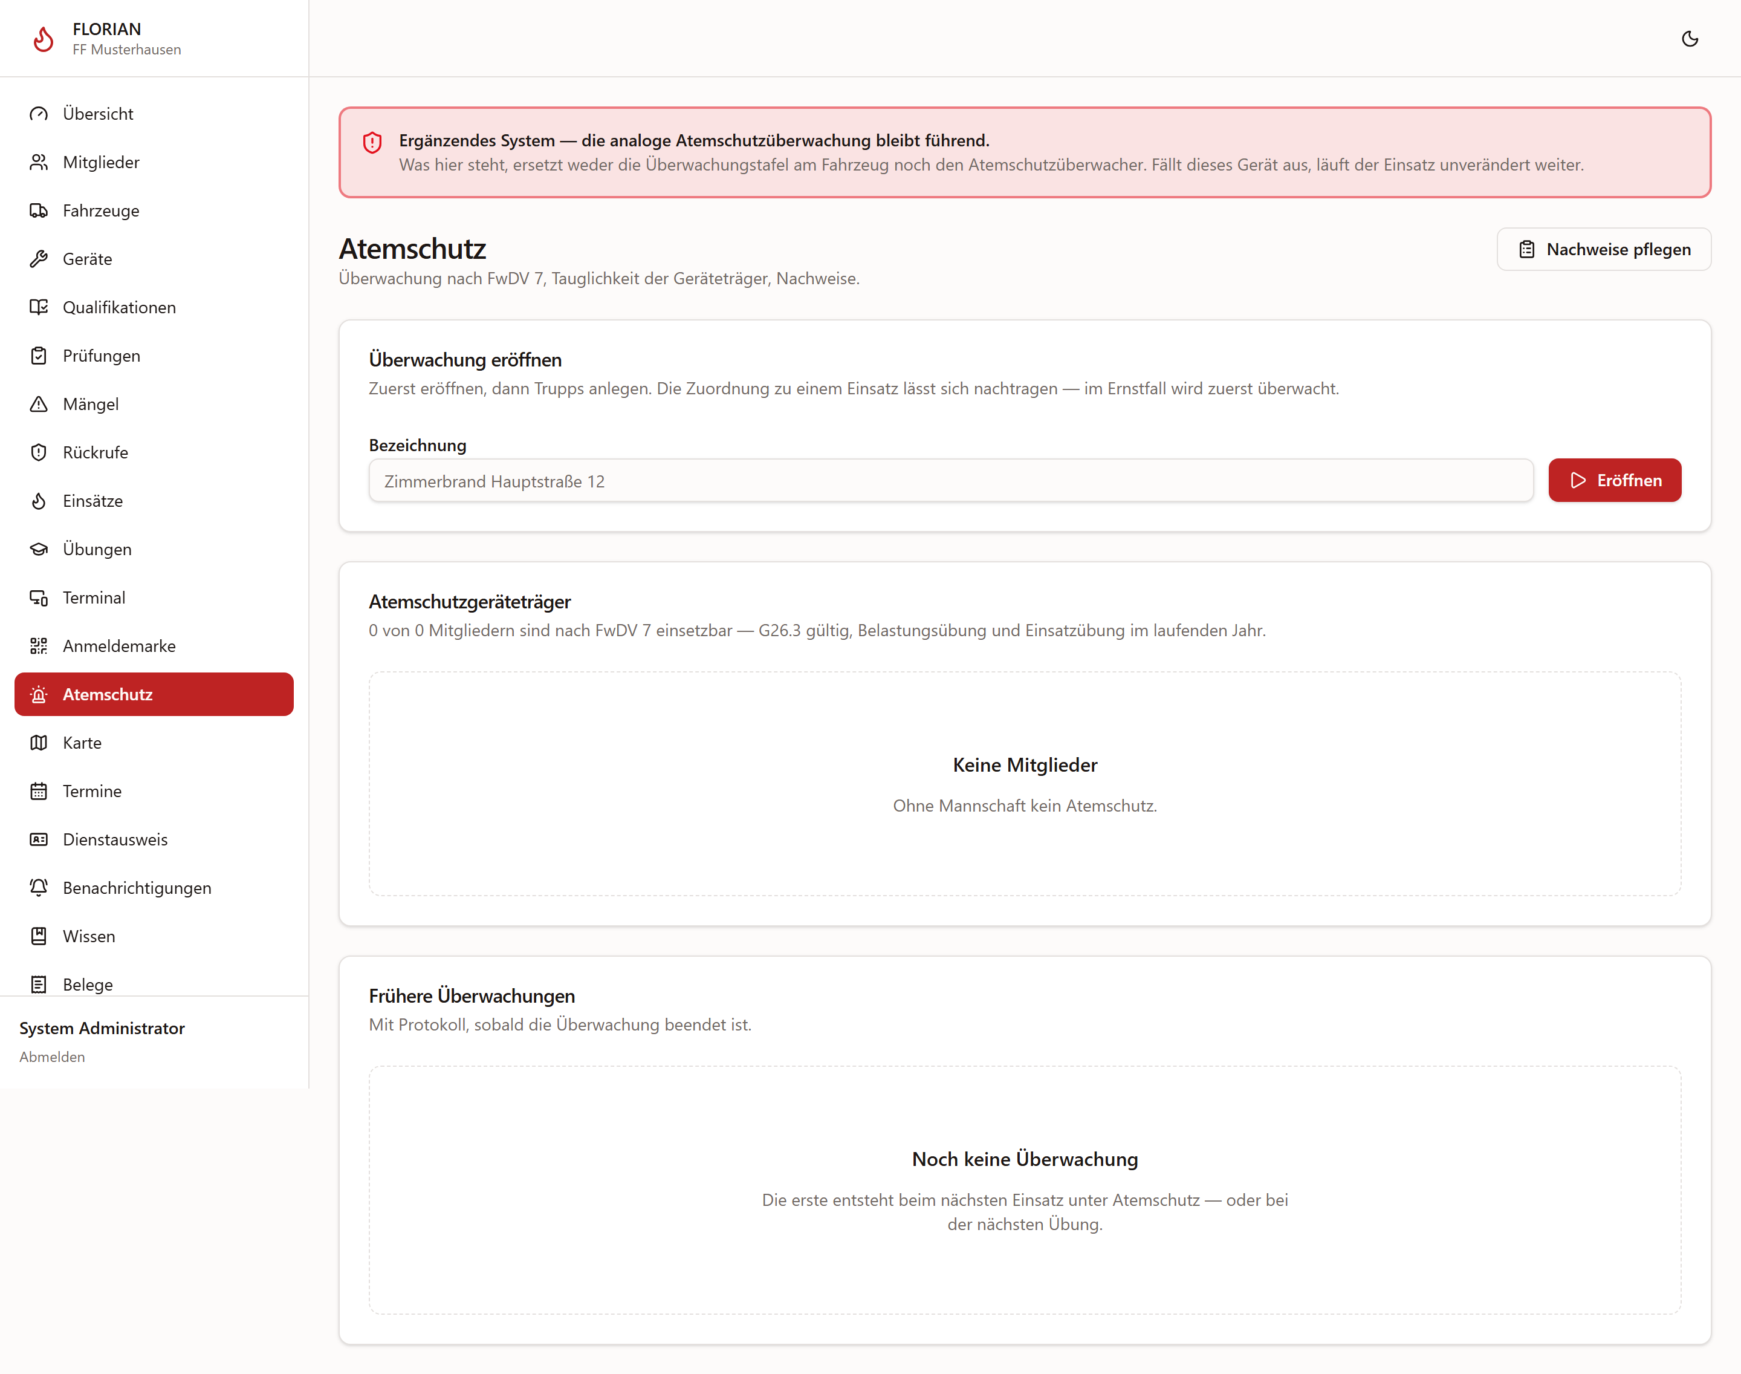Click the Dienstausweis ID card icon
The height and width of the screenshot is (1374, 1741).
point(39,839)
